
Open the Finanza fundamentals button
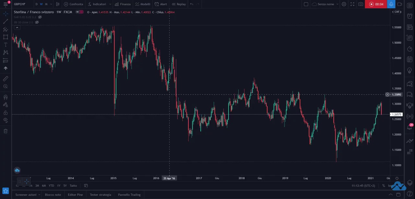pos(123,4)
